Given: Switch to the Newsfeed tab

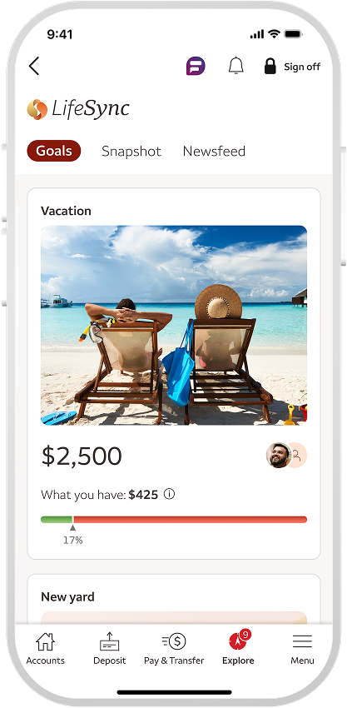Looking at the screenshot, I should click(x=214, y=152).
